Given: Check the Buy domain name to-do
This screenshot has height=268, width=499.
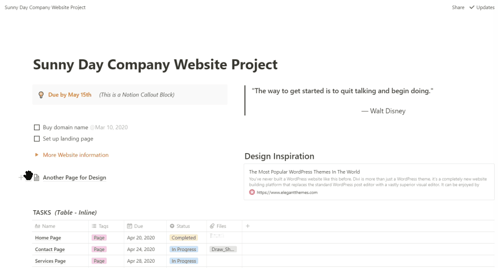Looking at the screenshot, I should click(37, 128).
